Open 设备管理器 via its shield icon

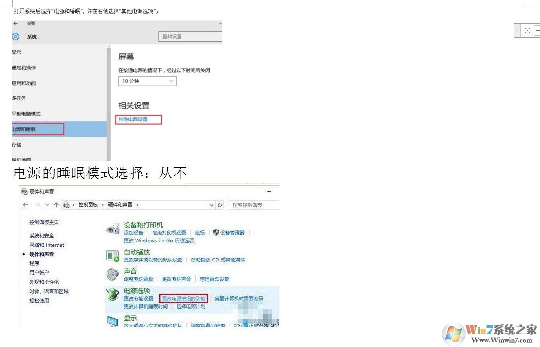(x=216, y=233)
